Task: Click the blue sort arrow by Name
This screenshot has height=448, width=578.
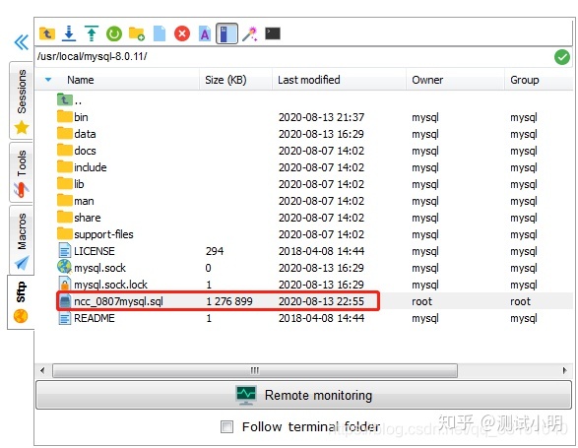Action: (x=48, y=80)
